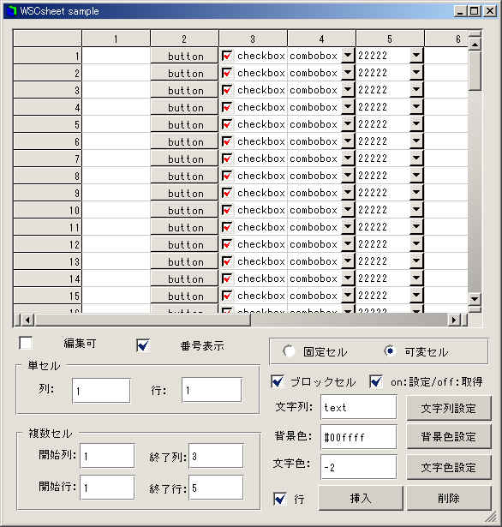The width and height of the screenshot is (502, 527).
Task: Select row header 10
Action: (x=47, y=210)
